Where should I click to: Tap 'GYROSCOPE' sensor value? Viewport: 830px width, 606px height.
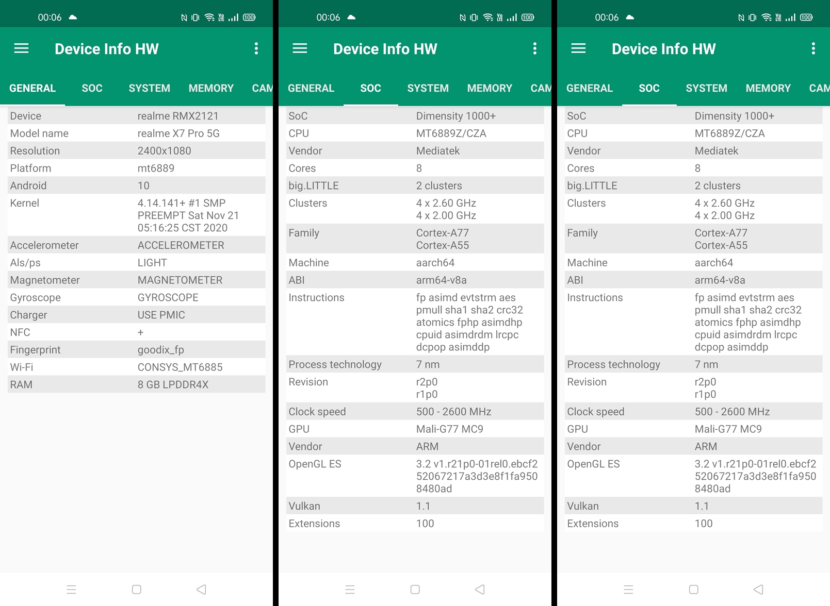click(168, 298)
